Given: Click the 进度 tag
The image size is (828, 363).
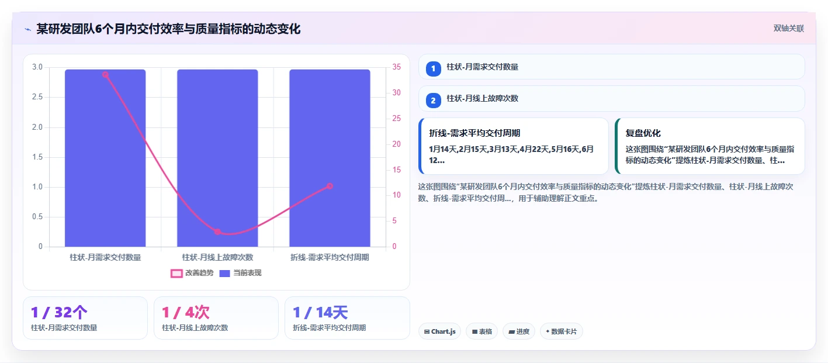Looking at the screenshot, I should 519,331.
